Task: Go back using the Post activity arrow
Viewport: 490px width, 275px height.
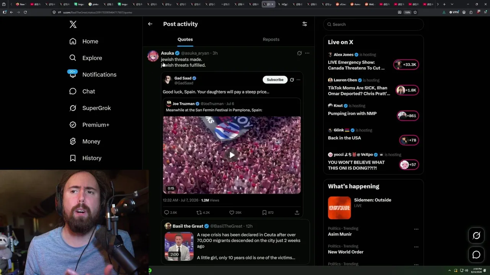Action: point(150,24)
